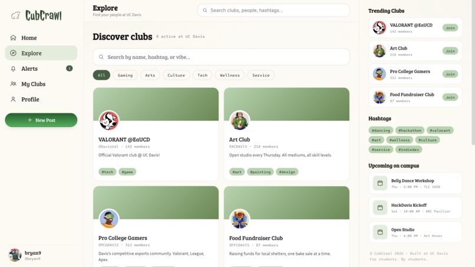Click trending Art Club avatar

coord(380,51)
